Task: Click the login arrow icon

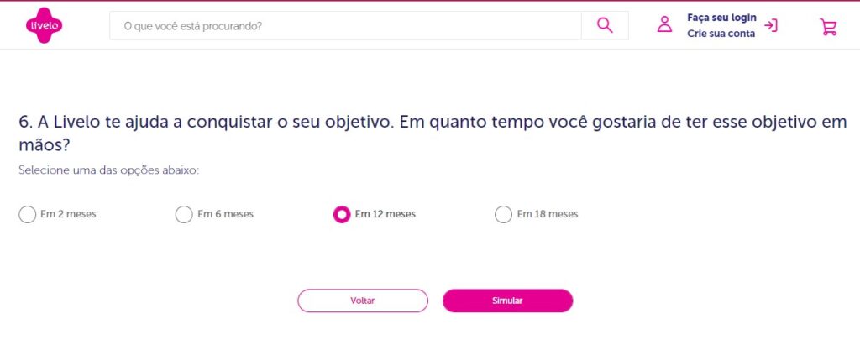Action: click(x=771, y=25)
